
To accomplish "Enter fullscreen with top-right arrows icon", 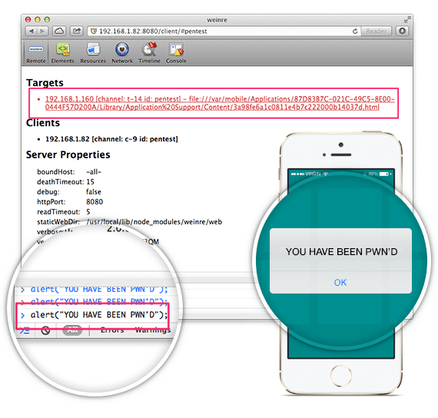I will (x=407, y=19).
